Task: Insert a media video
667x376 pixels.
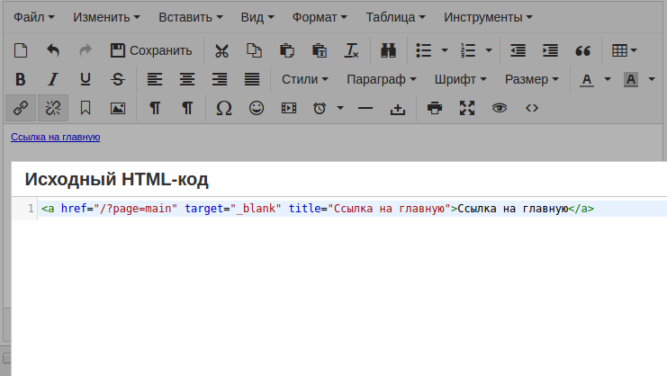Action: pos(288,108)
